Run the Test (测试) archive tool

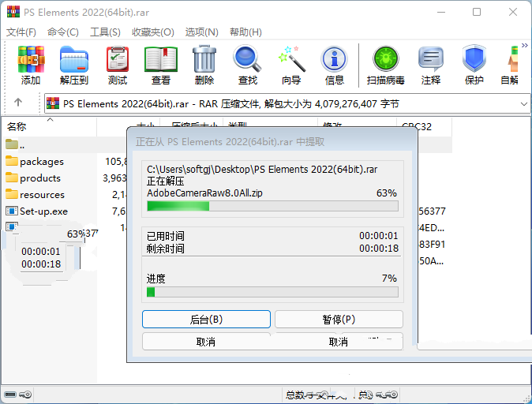pos(118,65)
